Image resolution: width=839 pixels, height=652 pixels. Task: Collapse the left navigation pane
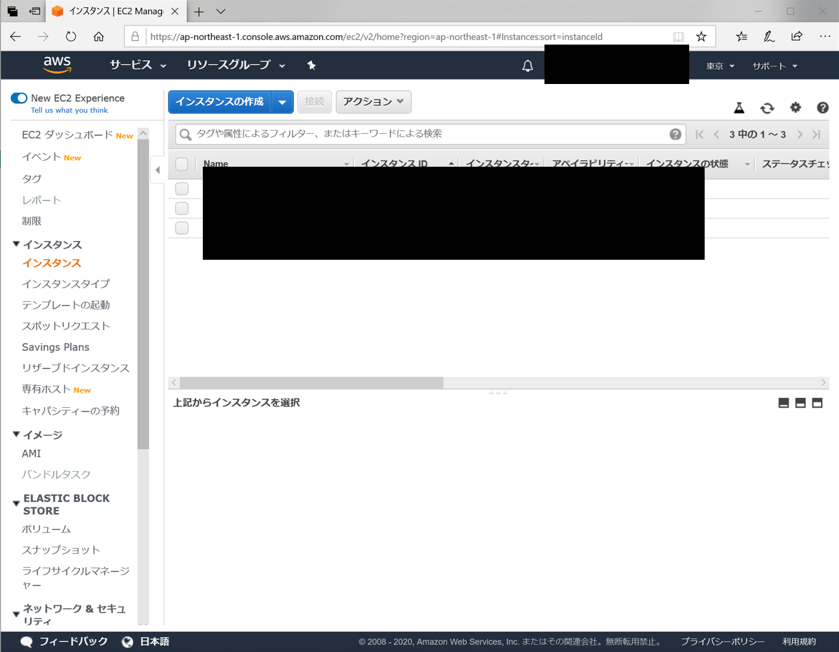[158, 170]
